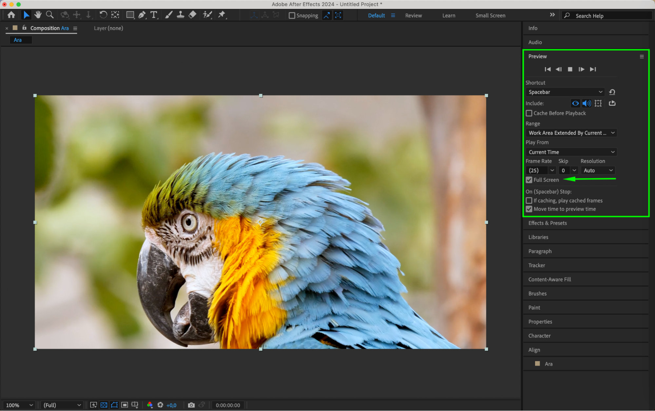Viewport: 655px width, 411px height.
Task: Activate the Puppet Pin tool
Action: click(x=222, y=15)
